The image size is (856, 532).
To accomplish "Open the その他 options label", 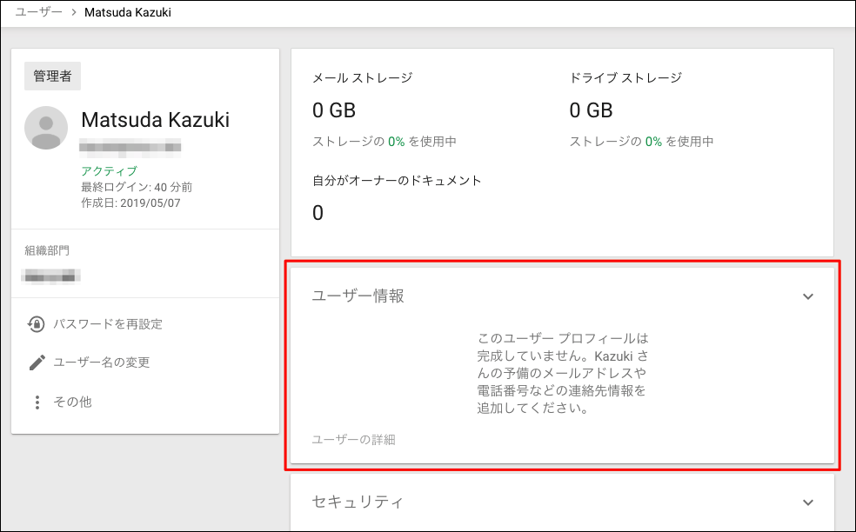I will [72, 402].
